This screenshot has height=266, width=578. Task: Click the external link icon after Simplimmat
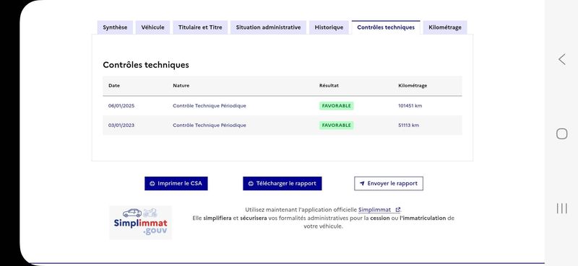pyautogui.click(x=397, y=210)
